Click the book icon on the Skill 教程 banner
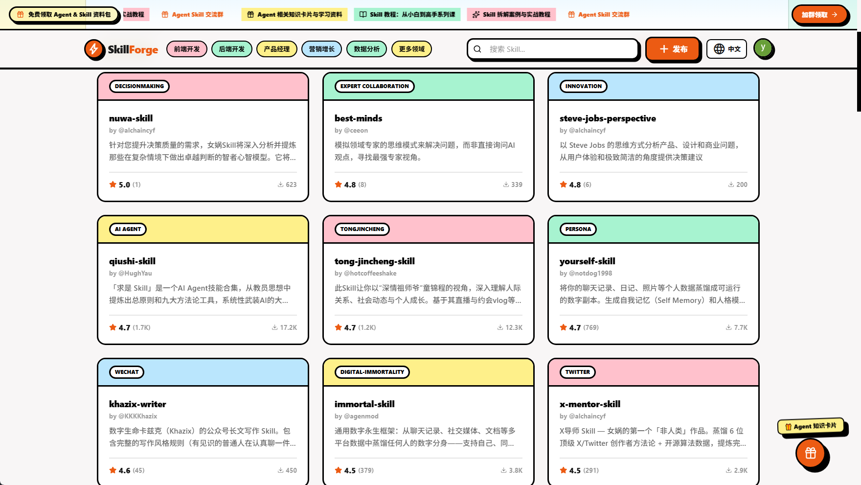Screen dimensions: 861x485 click(x=363, y=15)
